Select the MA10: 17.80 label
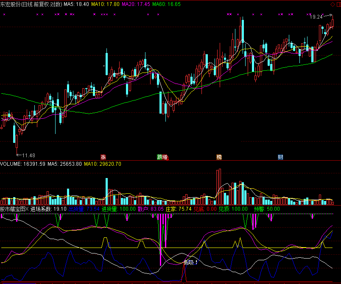 click(x=105, y=4)
